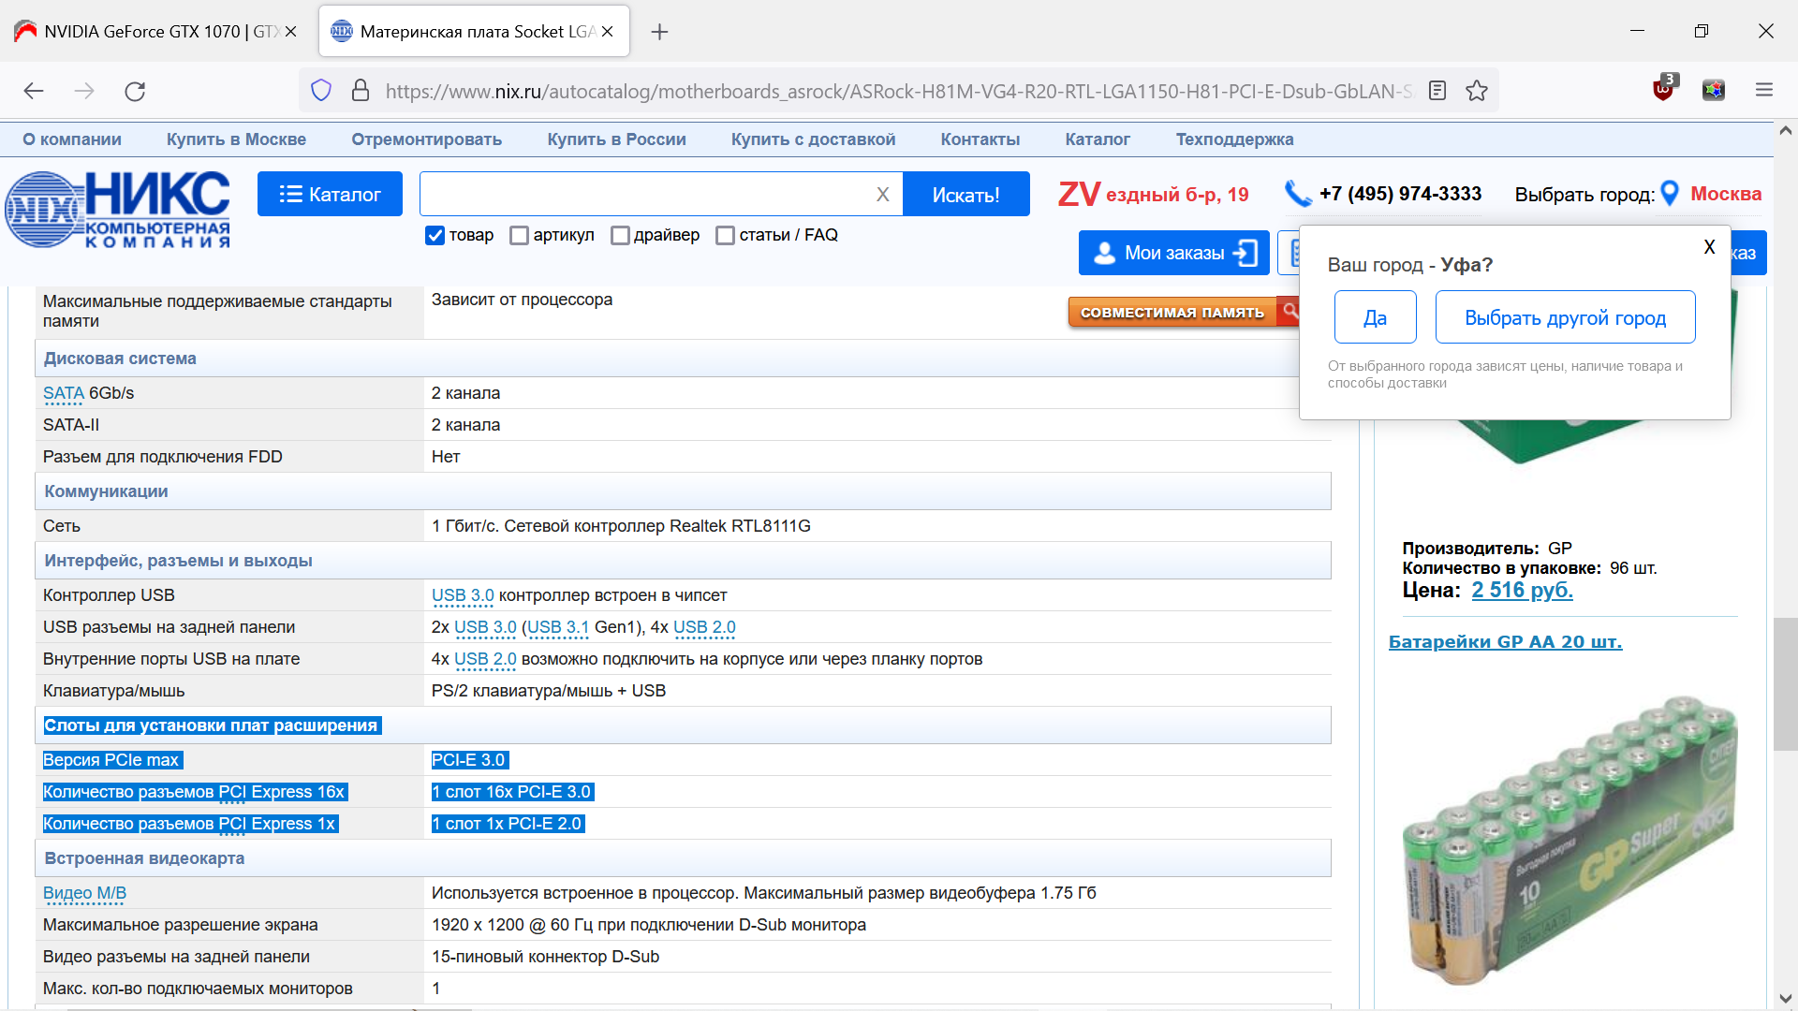Open the Каталог dropdown button
Screen dimensions: 1798x1011
pyautogui.click(x=330, y=194)
